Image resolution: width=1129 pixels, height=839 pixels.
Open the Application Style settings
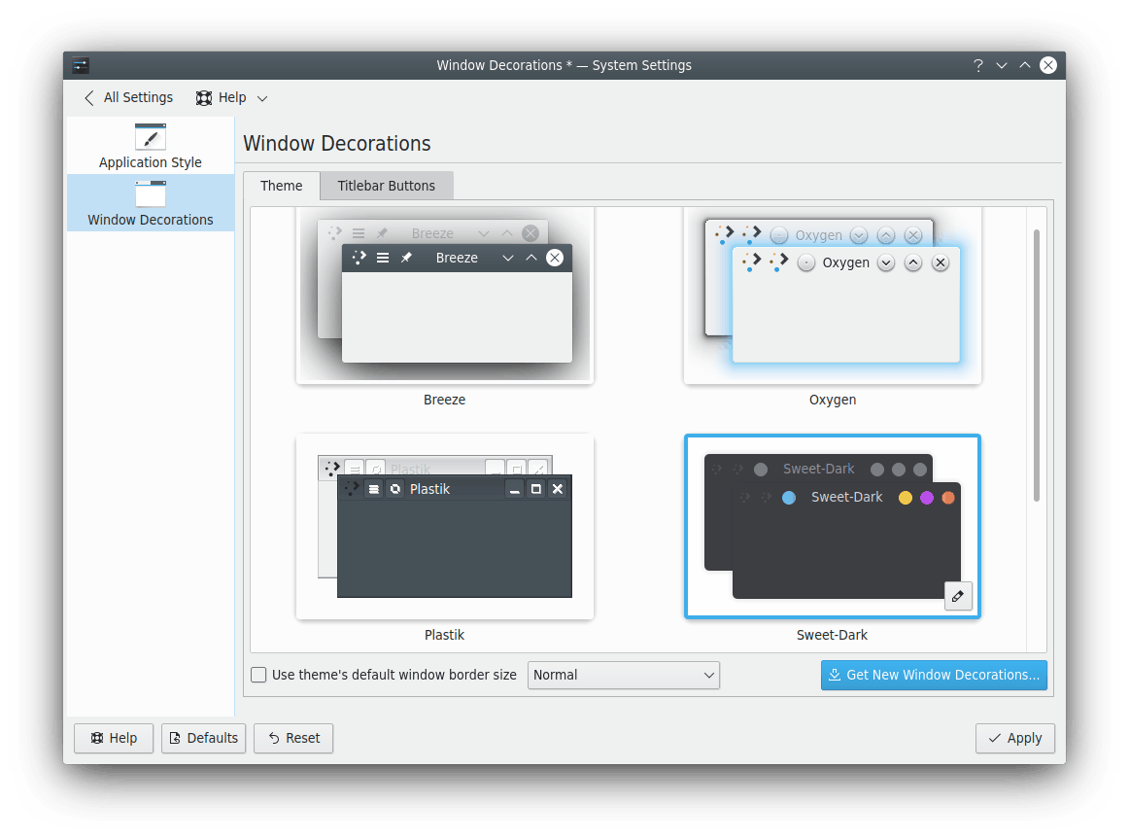tap(150, 146)
